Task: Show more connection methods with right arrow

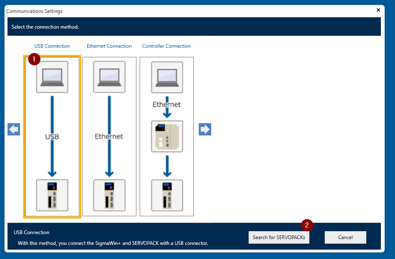Action: click(x=205, y=129)
